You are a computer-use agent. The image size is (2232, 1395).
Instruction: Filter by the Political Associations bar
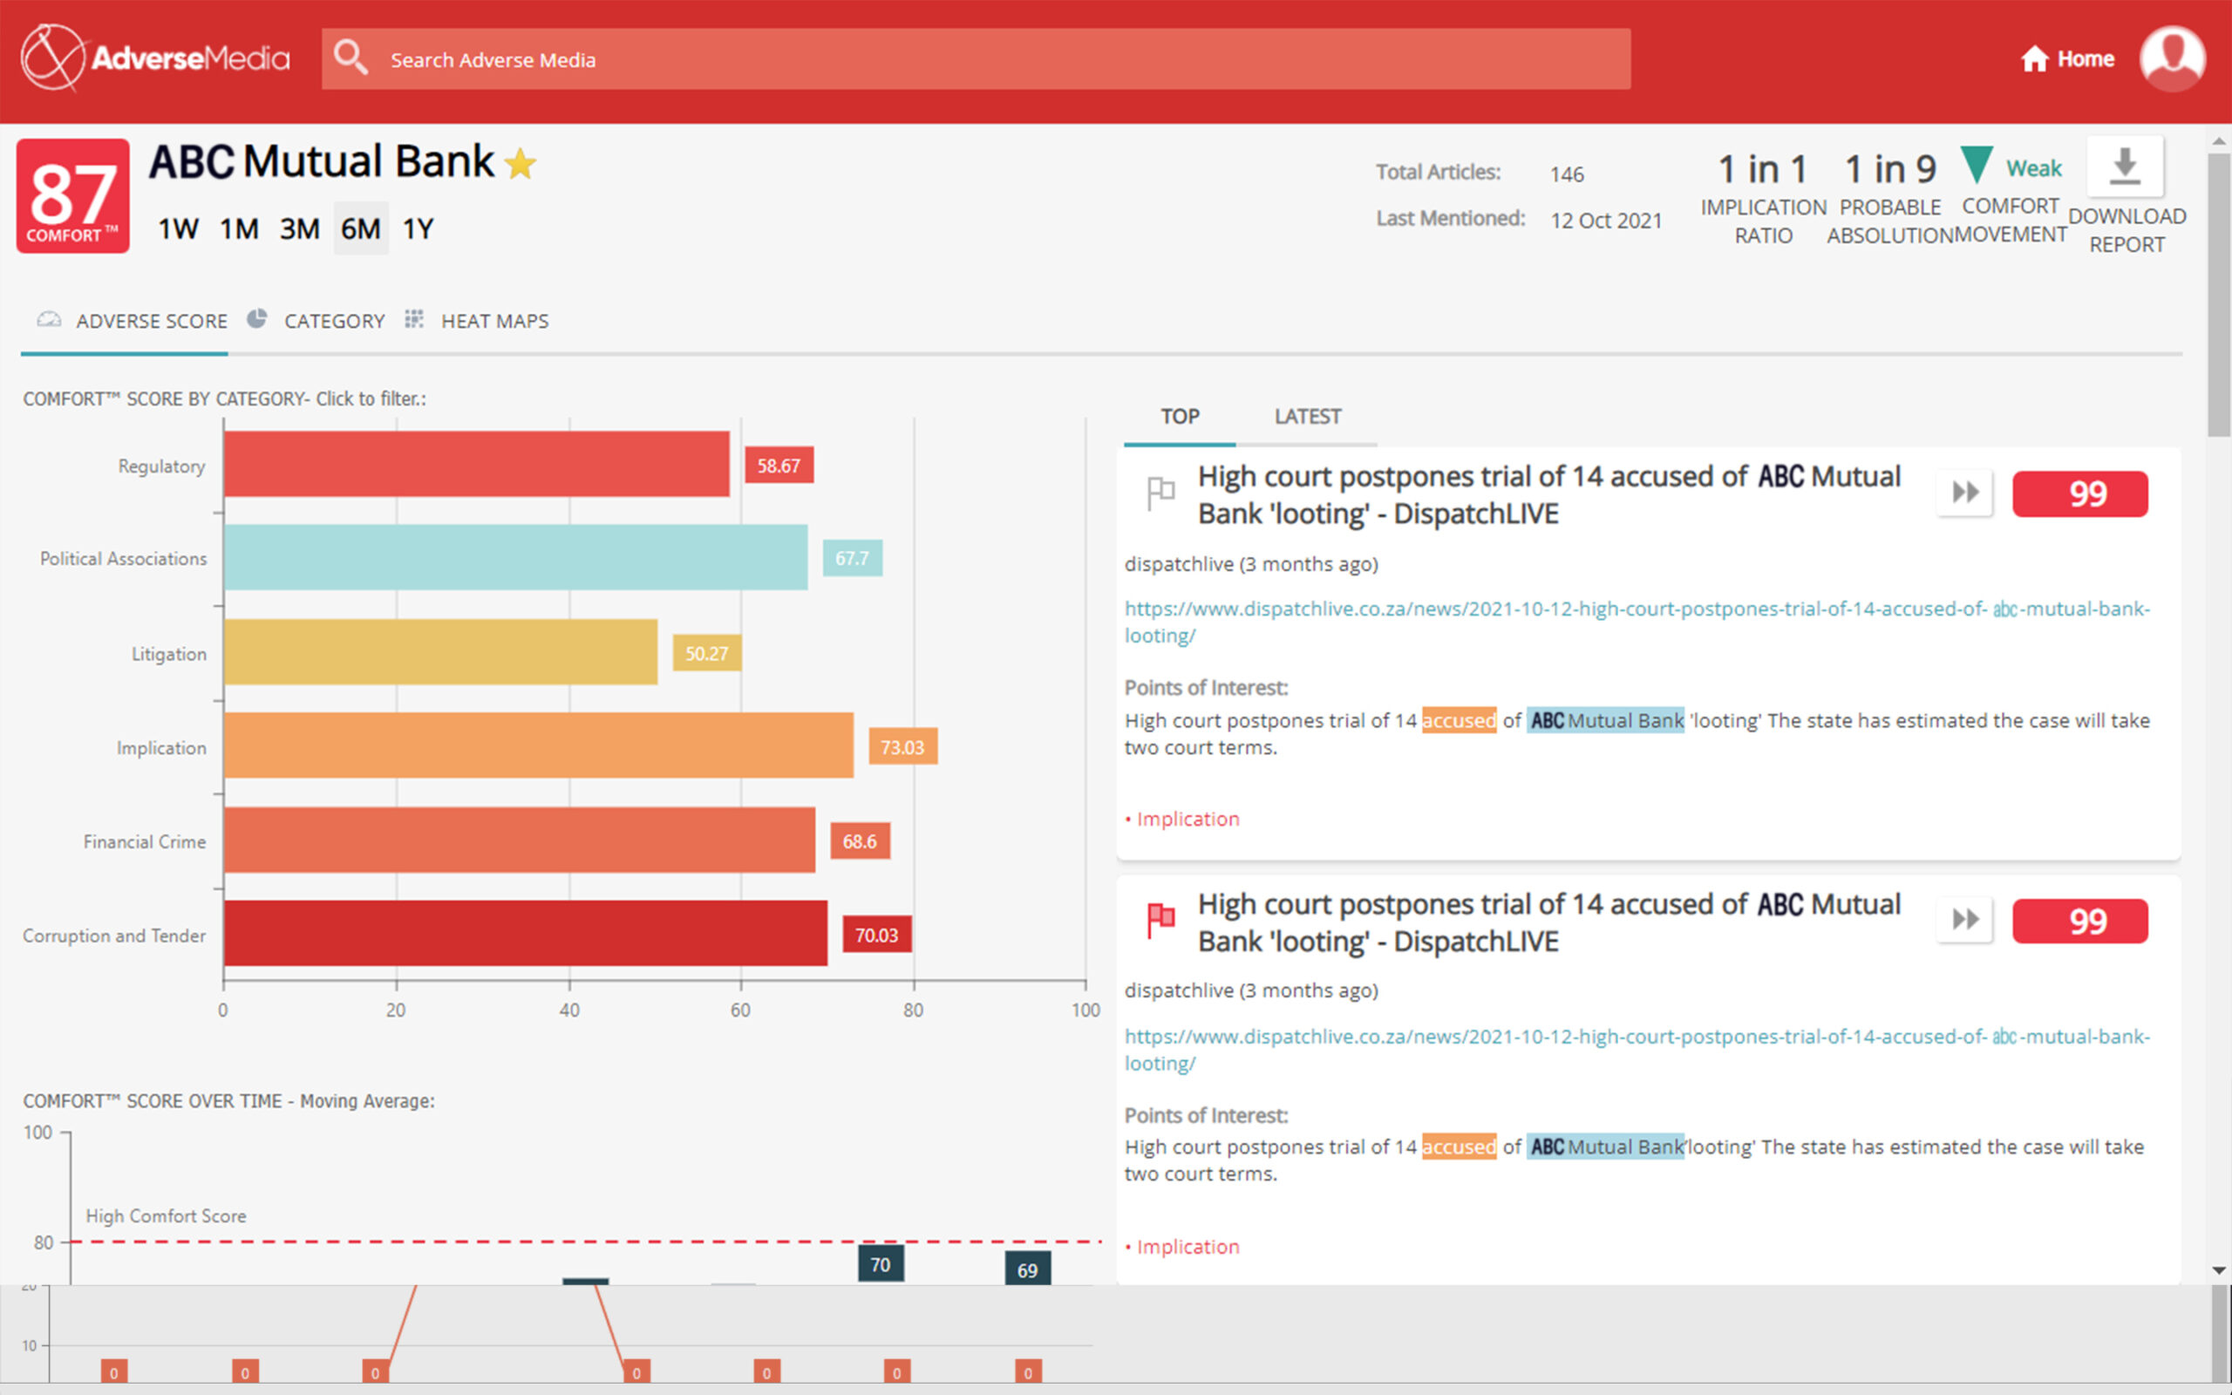click(515, 557)
